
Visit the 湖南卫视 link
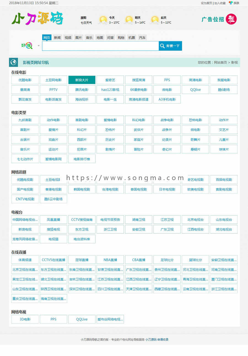click(x=139, y=220)
